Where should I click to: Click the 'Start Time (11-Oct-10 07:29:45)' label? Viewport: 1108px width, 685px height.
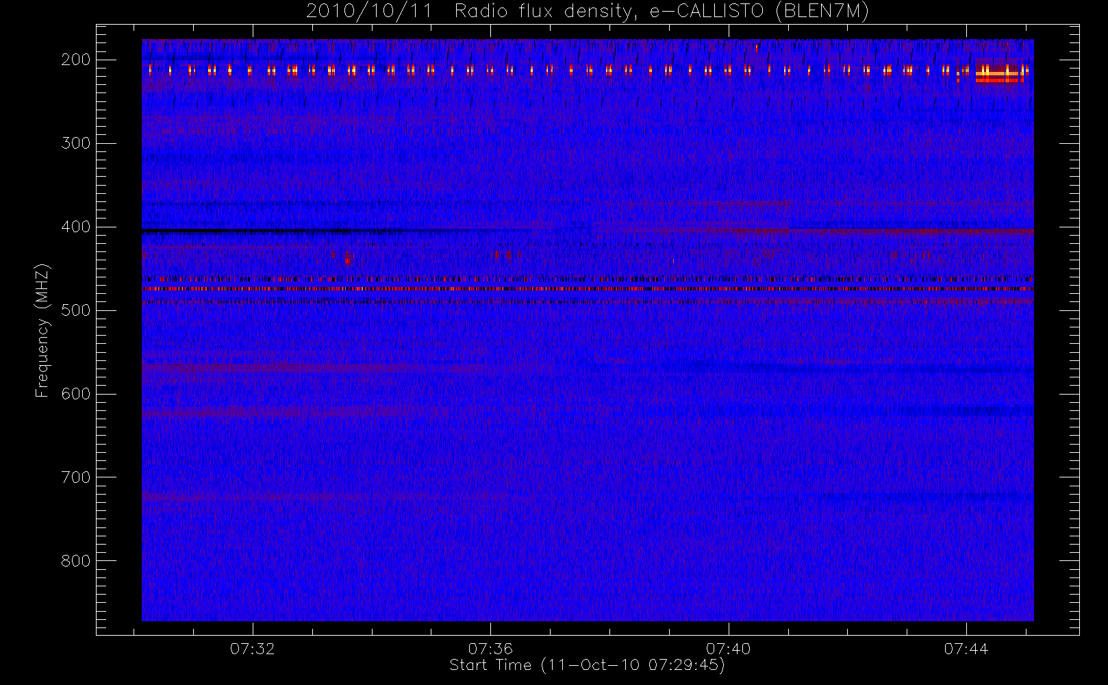click(587, 665)
